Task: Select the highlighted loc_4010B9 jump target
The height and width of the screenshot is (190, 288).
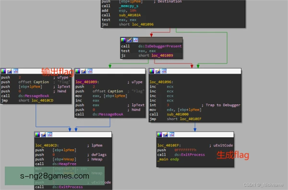Action: (x=162, y=56)
